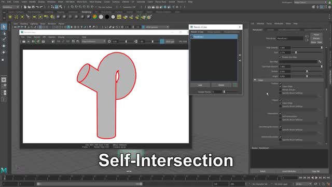Click the Load Attributes button
The image size is (332, 187).
(289, 171)
